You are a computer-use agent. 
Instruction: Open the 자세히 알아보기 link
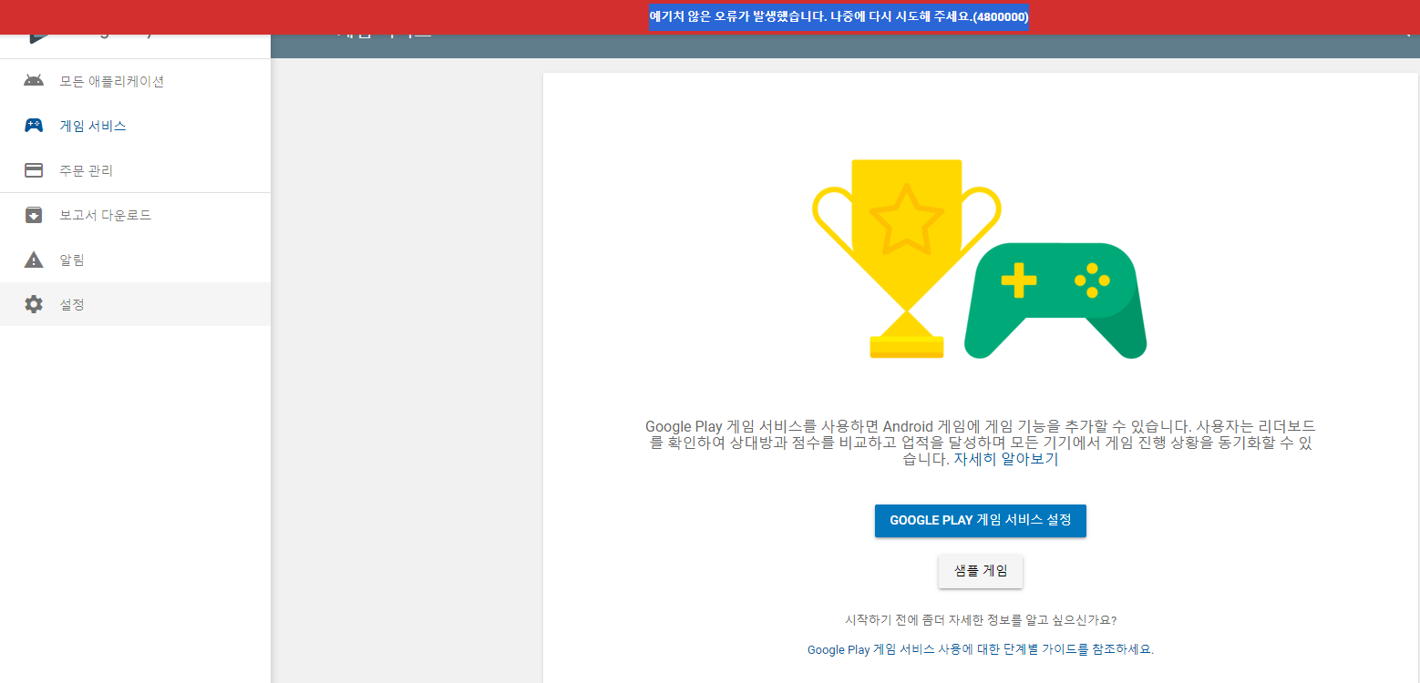(1006, 460)
